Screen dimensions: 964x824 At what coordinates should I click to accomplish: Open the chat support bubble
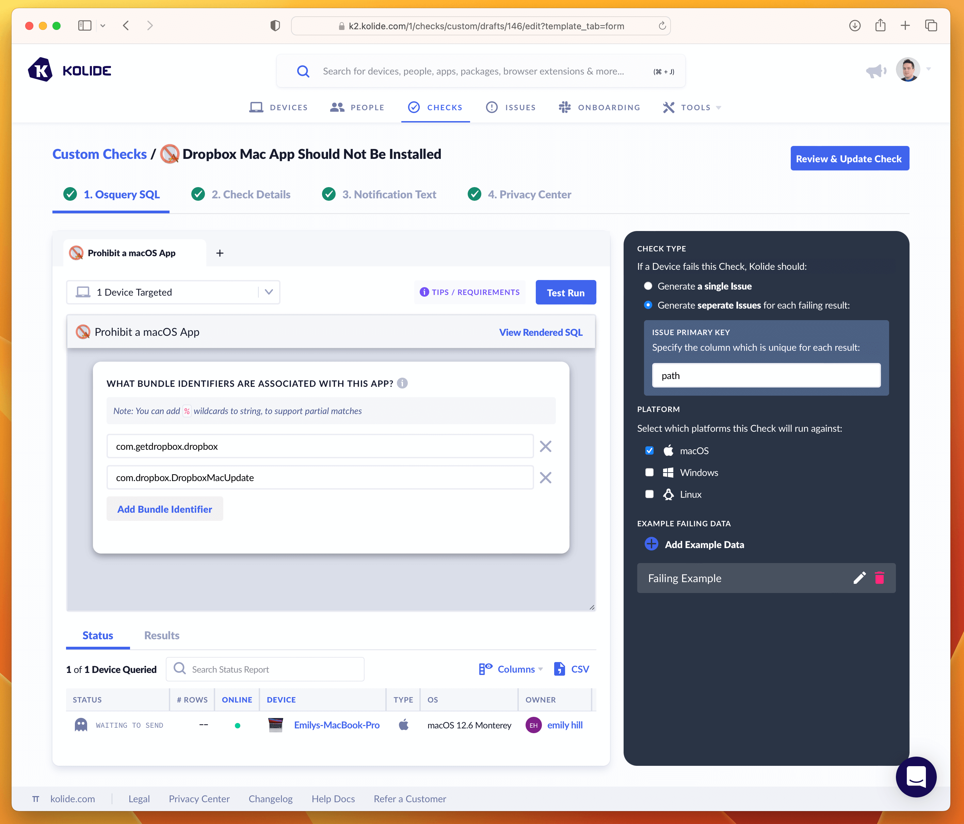point(916,777)
